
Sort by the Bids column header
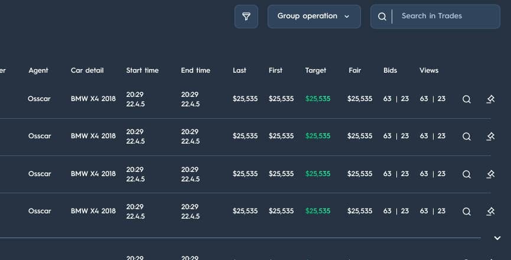pyautogui.click(x=390, y=70)
